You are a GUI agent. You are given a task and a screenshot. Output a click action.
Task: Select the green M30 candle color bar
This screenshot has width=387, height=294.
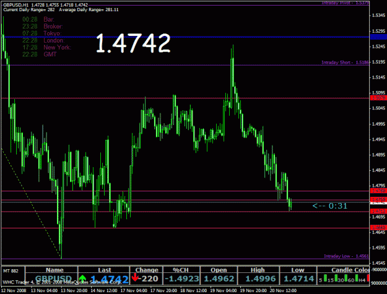(x=346, y=278)
